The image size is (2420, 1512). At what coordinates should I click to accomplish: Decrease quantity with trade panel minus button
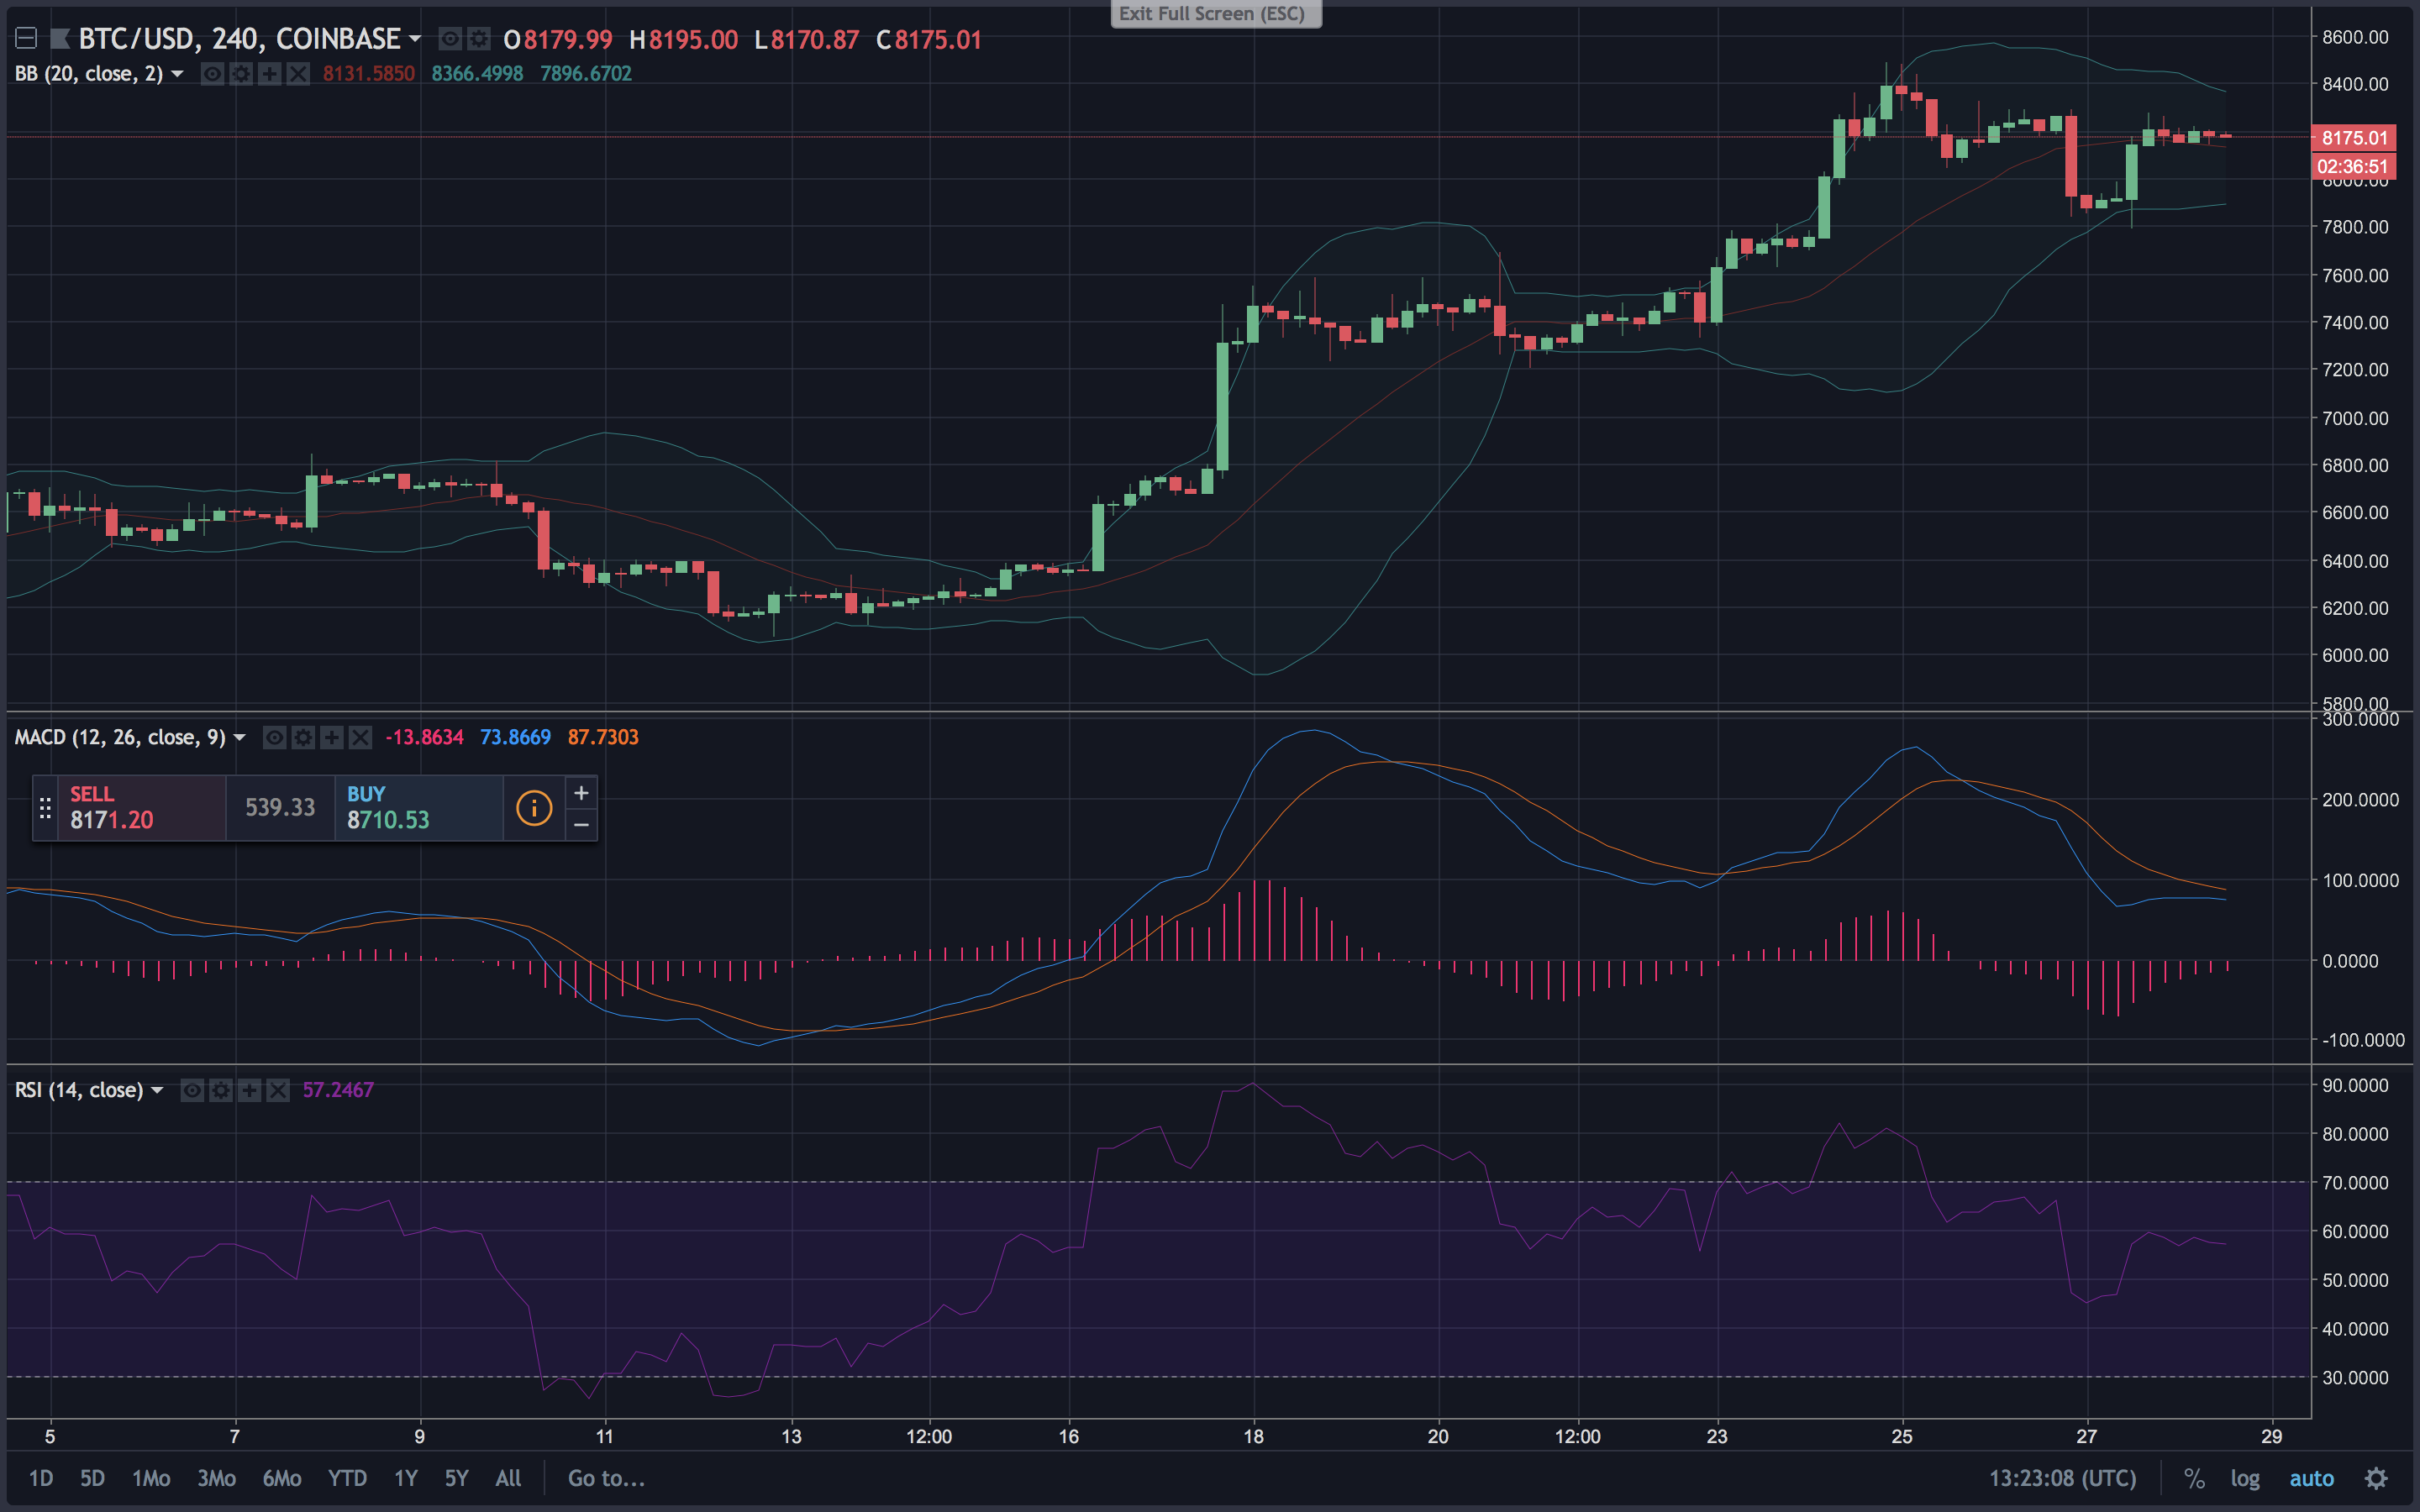click(581, 824)
